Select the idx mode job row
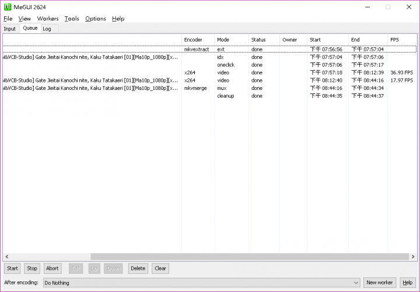The width and height of the screenshot is (420, 292). pyautogui.click(x=209, y=57)
